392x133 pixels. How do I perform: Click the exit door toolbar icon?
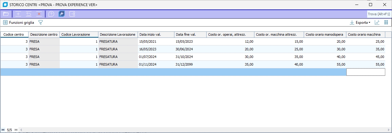(72, 14)
